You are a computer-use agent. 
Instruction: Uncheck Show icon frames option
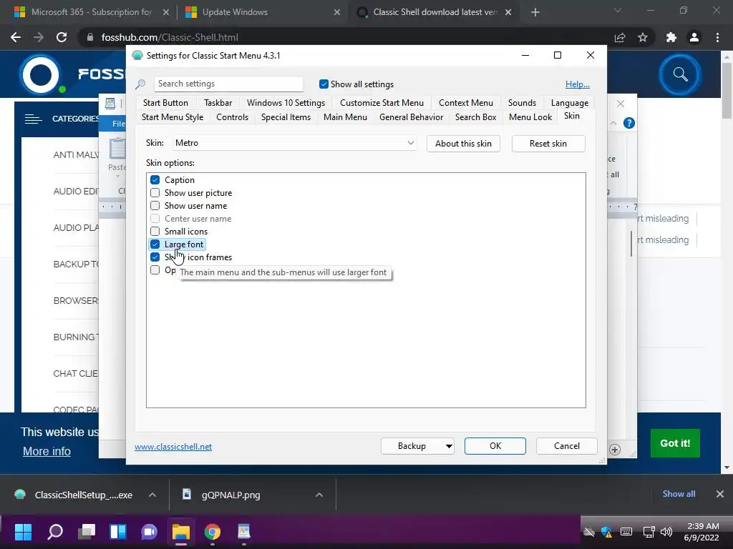click(155, 257)
